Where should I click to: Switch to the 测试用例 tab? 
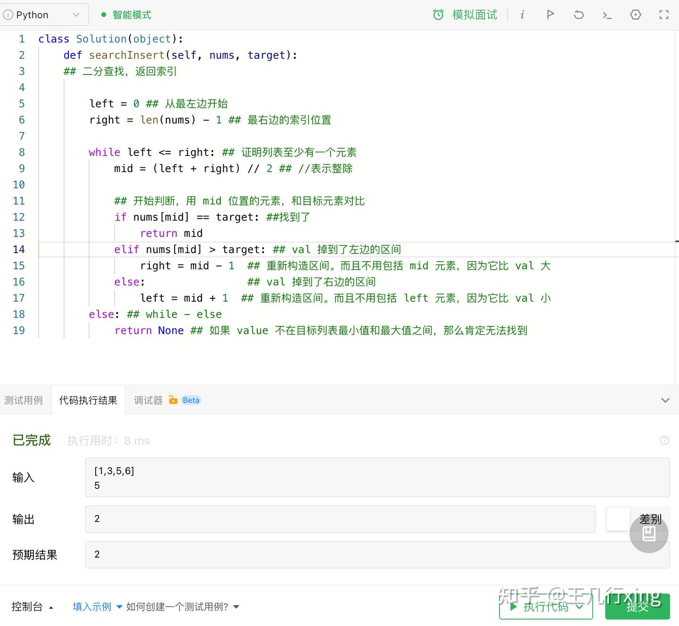tap(23, 400)
